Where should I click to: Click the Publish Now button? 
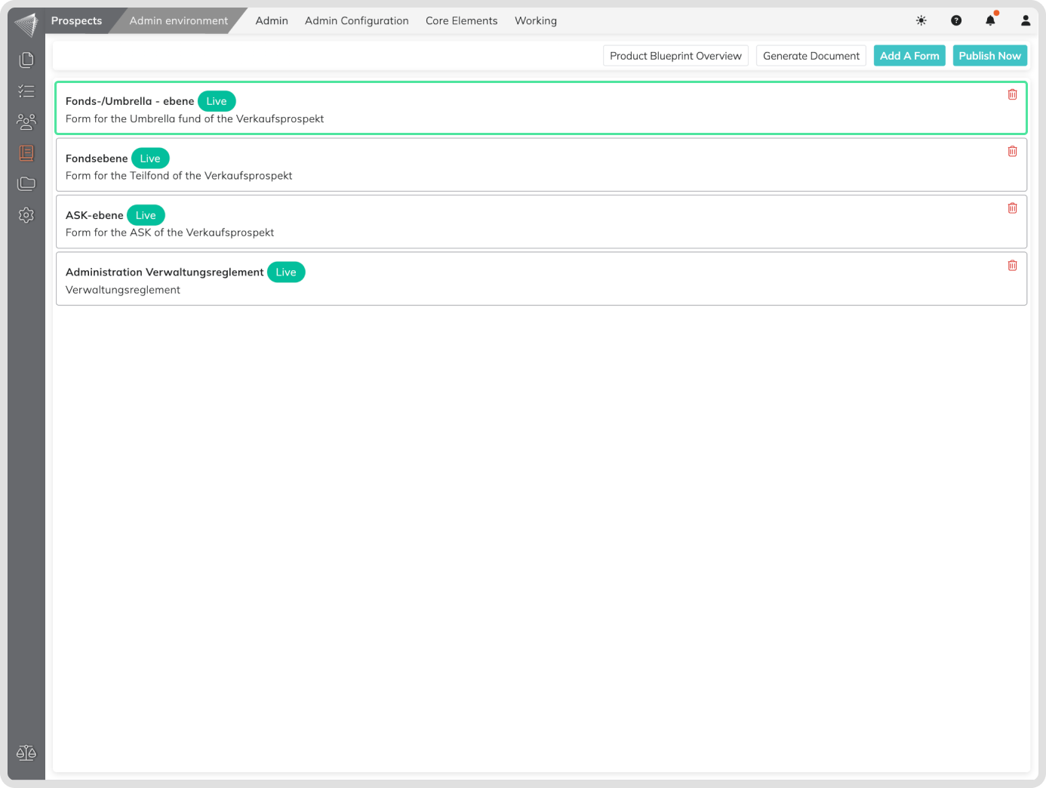click(x=989, y=56)
